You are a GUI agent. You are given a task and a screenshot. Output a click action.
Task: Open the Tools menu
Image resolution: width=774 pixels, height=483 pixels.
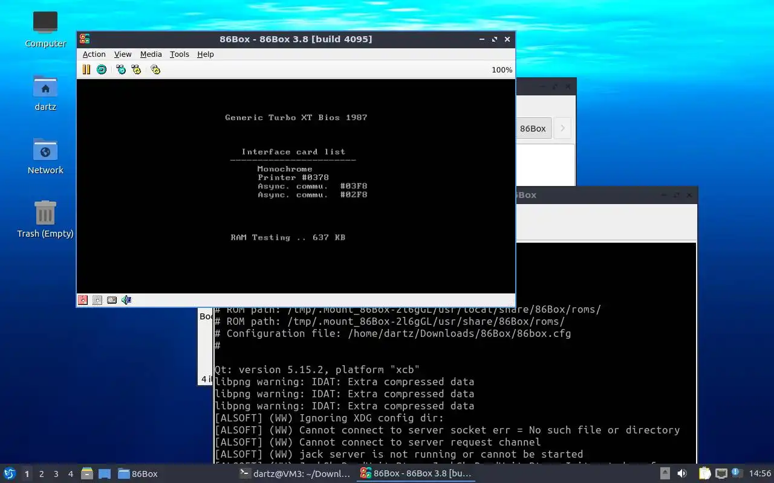[180, 54]
